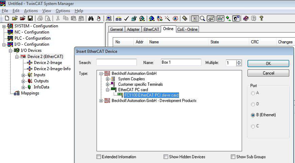Click the Reload I/O Devices icon
The image size is (295, 163).
[159, 18]
